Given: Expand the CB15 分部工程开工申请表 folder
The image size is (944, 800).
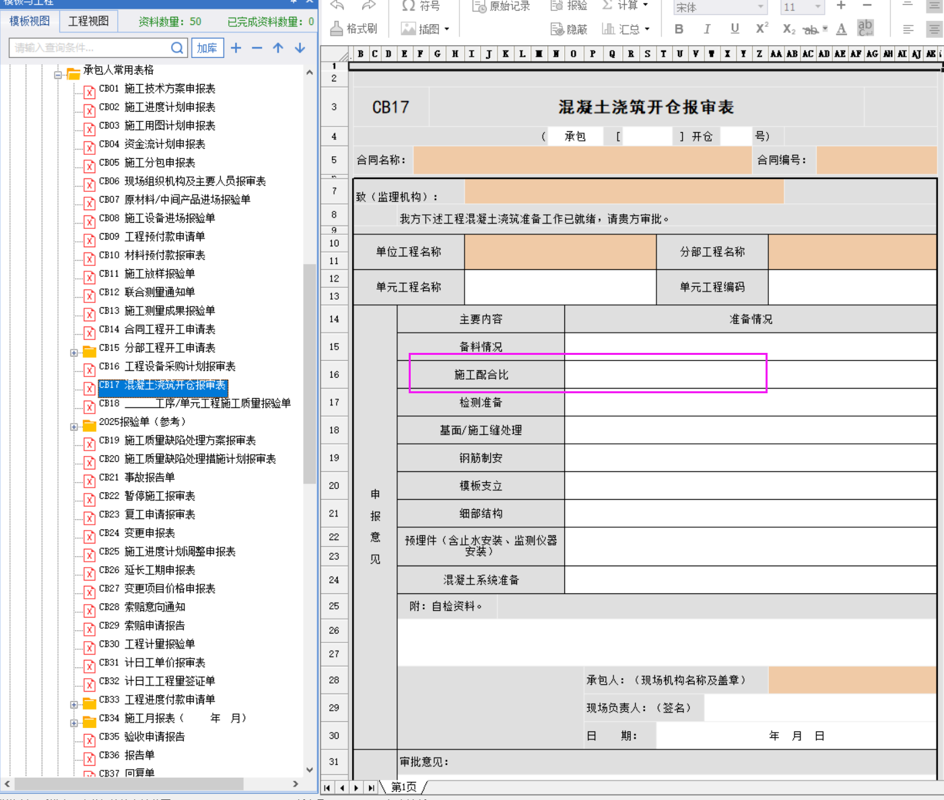Looking at the screenshot, I should (x=74, y=352).
